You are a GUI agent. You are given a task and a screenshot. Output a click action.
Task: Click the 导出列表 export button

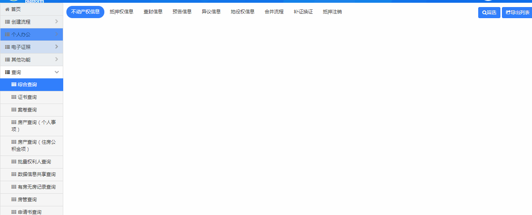pos(517,13)
